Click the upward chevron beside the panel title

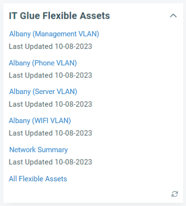point(173,16)
